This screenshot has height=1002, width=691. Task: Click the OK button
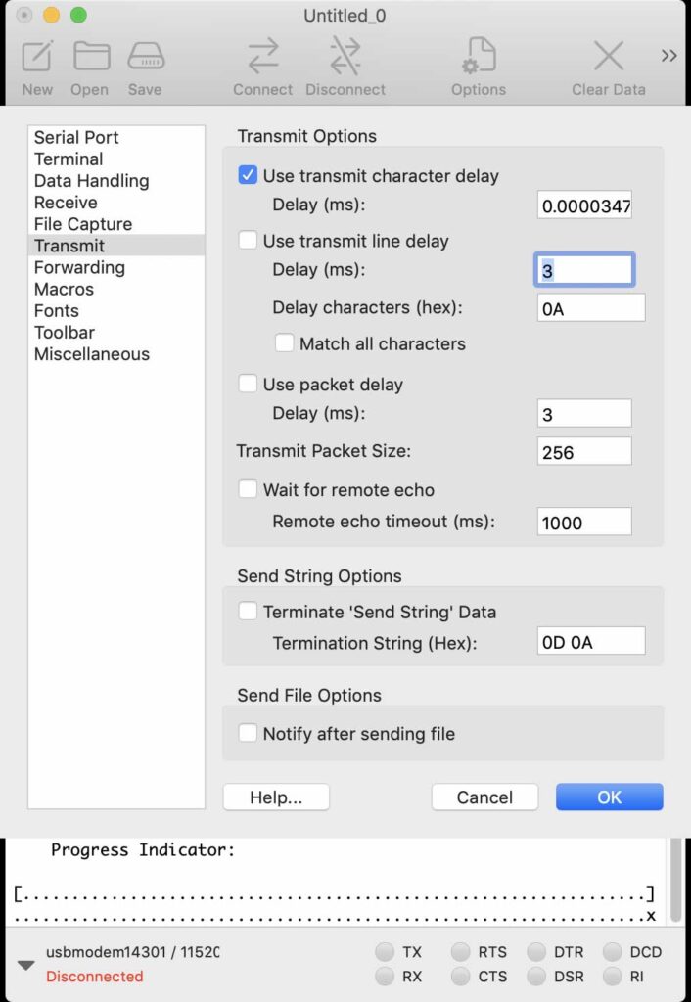(x=609, y=797)
